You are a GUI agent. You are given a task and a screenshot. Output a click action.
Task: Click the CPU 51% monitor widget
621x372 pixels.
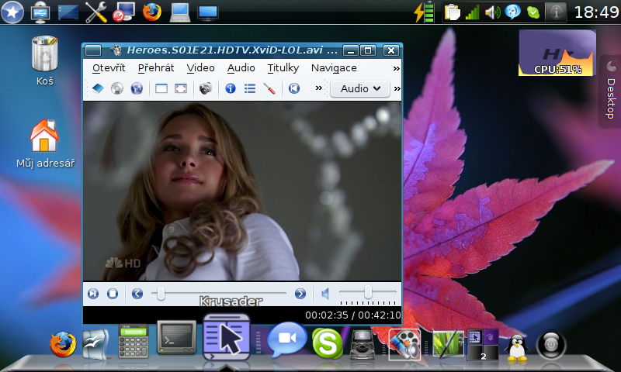click(557, 53)
